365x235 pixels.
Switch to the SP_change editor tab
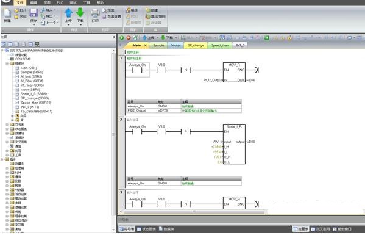pos(196,45)
